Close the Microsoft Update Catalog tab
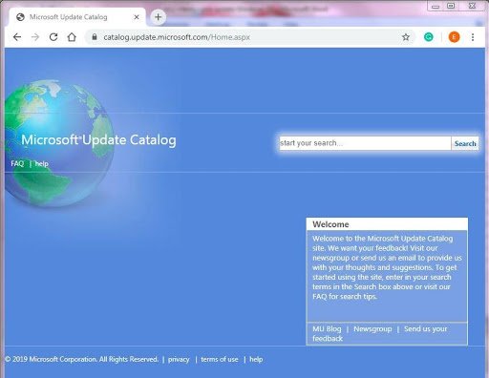This screenshot has height=378, width=489. pyautogui.click(x=137, y=17)
